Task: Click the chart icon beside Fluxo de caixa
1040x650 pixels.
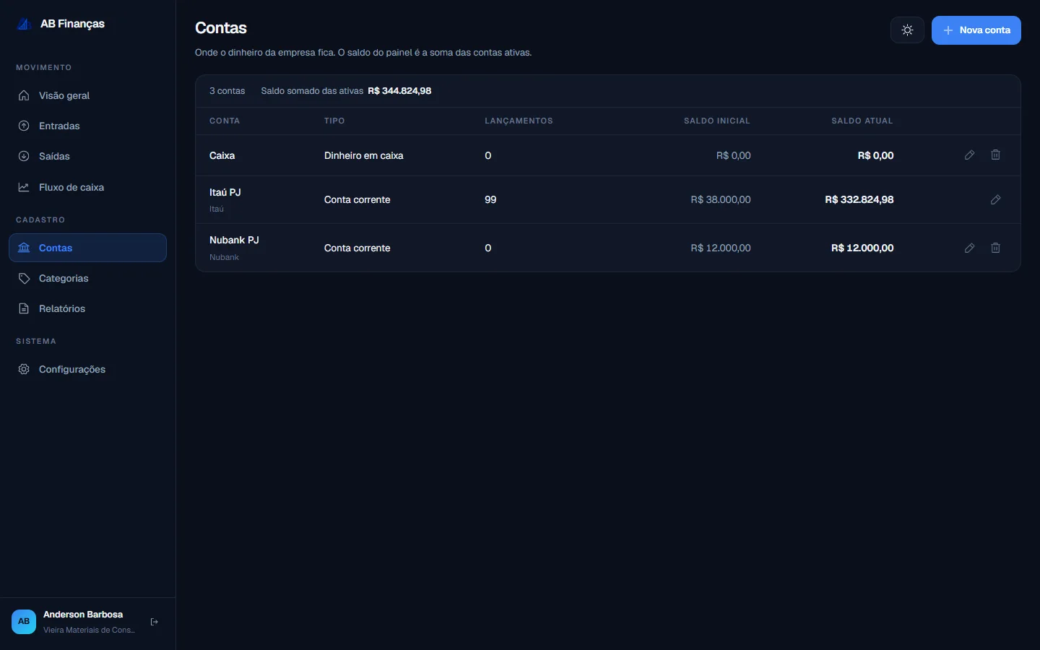Action: (x=24, y=187)
